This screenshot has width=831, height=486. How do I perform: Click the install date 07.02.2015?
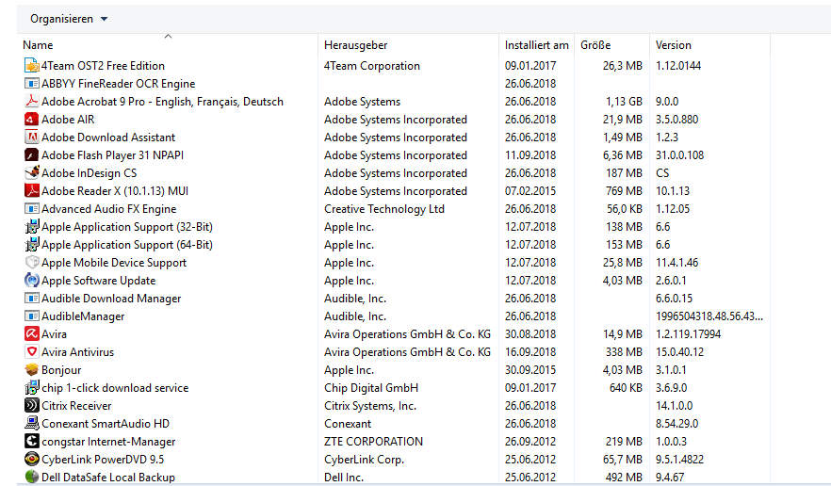[530, 191]
